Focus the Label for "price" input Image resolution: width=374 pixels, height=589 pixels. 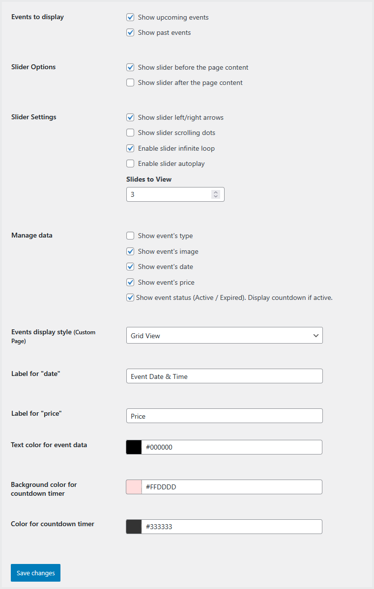224,416
